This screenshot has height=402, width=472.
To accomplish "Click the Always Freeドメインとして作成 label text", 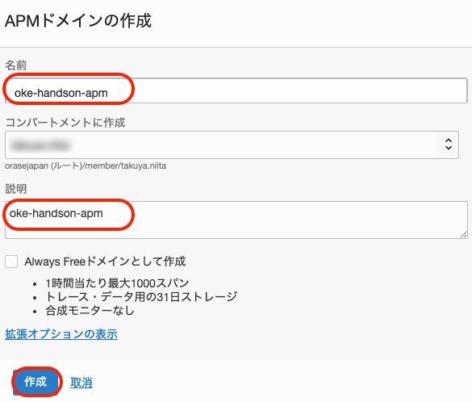I will pos(105,262).
